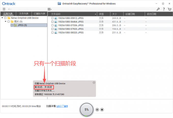Select 照片 (5) folder label
Image resolution: width=173 pixels, height=118 pixels.
point(18,22)
